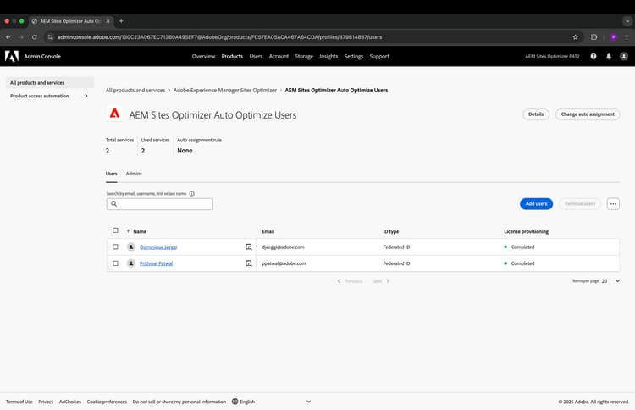Click the Adobe logo in header

[12, 56]
